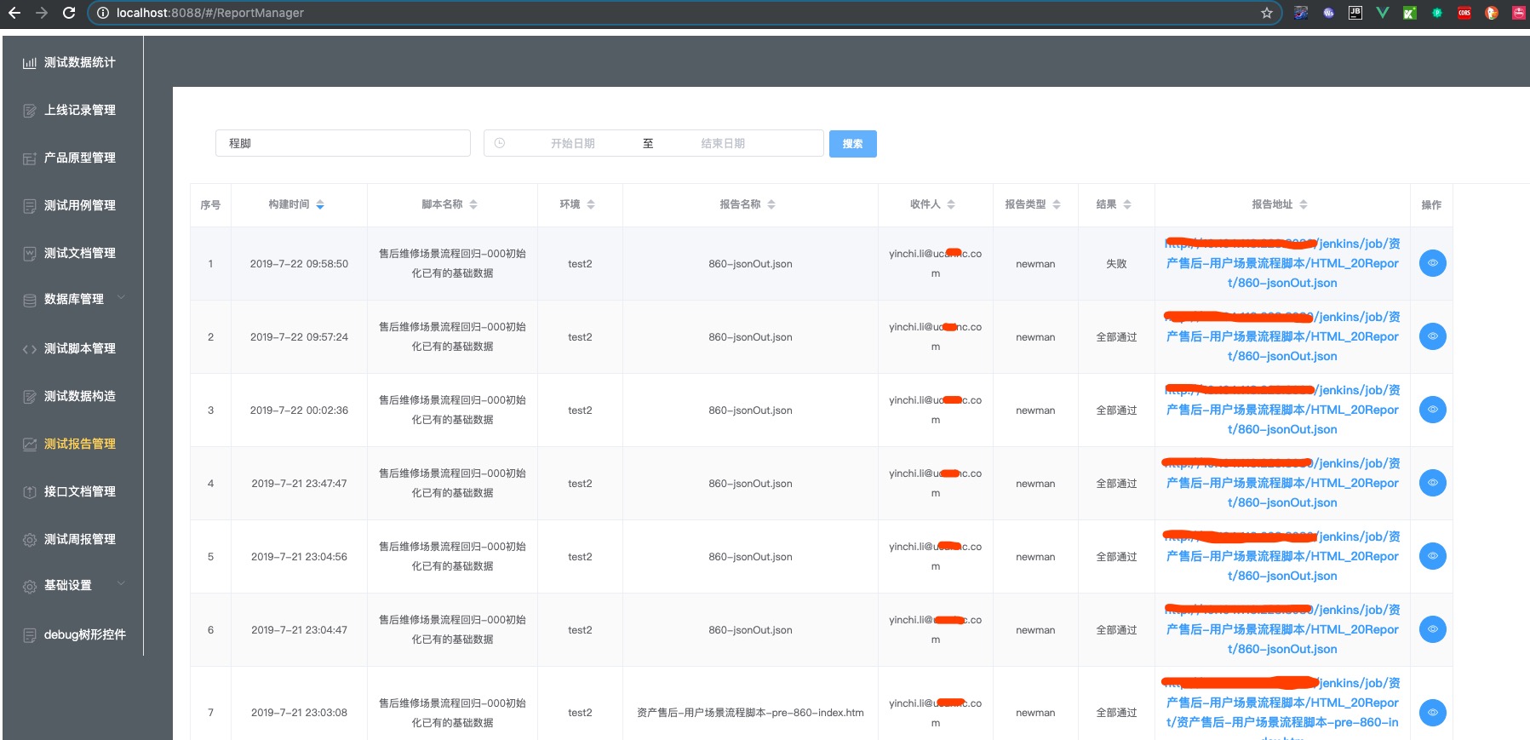Screen dimensions: 1530x740
Task: Click the clock icon in date picker
Action: 500,143
